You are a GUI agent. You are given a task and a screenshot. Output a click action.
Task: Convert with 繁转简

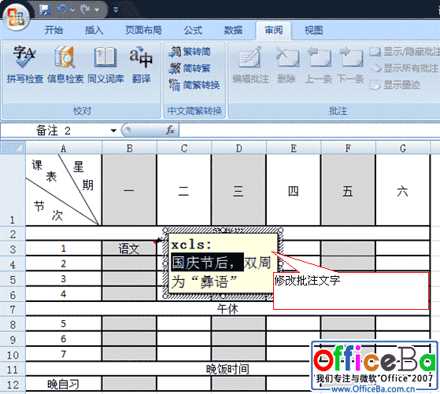(x=190, y=52)
